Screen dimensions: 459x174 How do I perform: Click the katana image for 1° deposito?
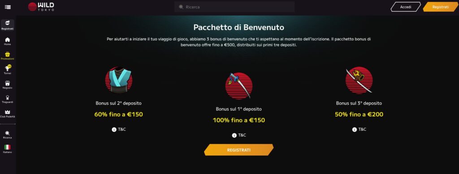pos(239,86)
